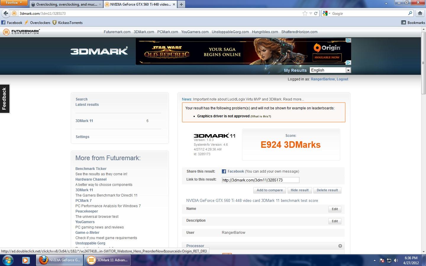Viewport: 426px width, 266px height.
Task: Open the address bar history dropdown
Action: point(311,13)
